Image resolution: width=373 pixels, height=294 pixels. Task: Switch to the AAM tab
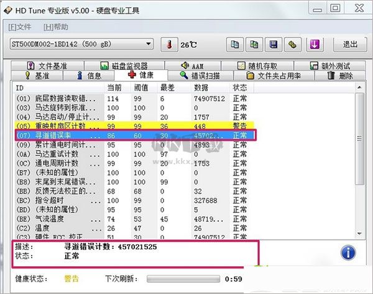tap(193, 66)
